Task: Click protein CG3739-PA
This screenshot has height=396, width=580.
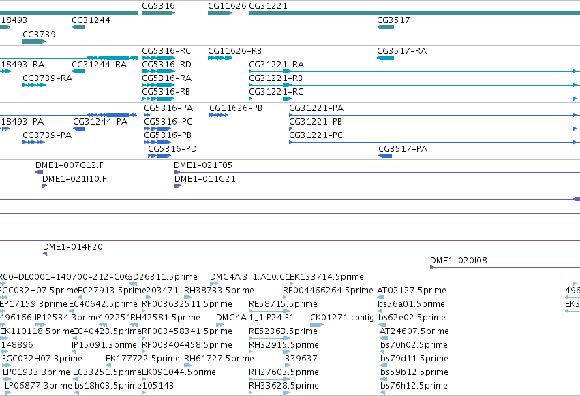Action: 47,135
